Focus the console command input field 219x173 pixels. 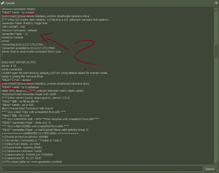click(x=102, y=169)
